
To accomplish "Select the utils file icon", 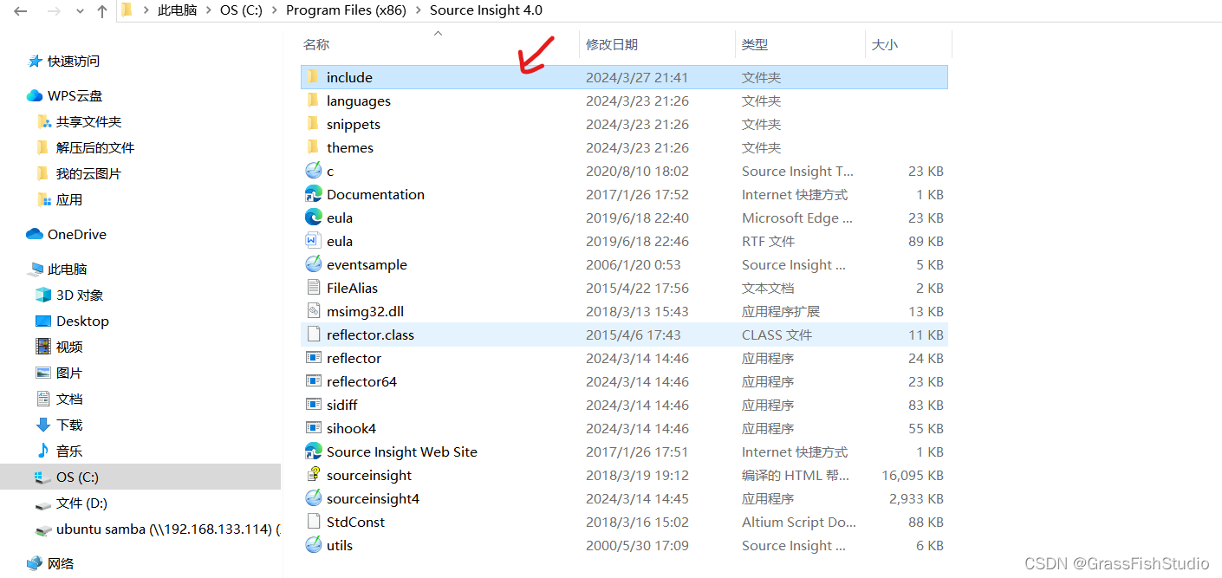I will click(313, 545).
